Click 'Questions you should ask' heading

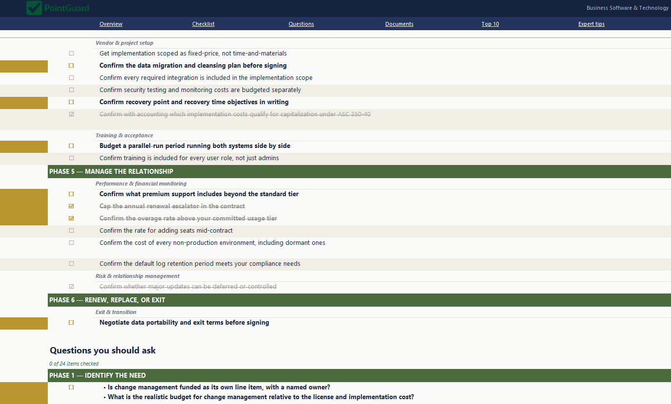[x=103, y=350]
